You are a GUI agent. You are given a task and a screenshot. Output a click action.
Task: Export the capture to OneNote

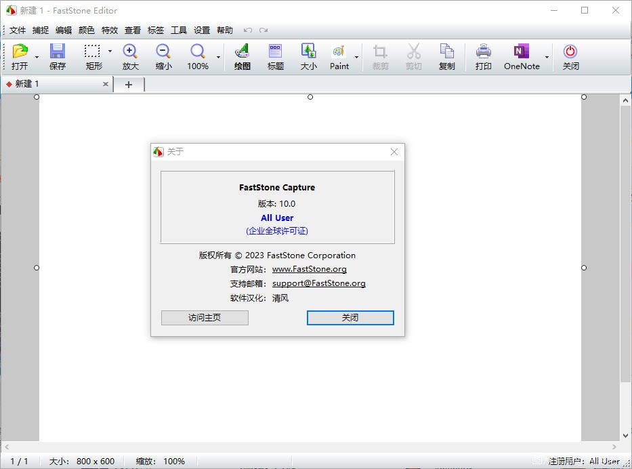(522, 55)
